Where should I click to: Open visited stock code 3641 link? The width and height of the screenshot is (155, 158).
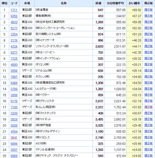point(14,138)
